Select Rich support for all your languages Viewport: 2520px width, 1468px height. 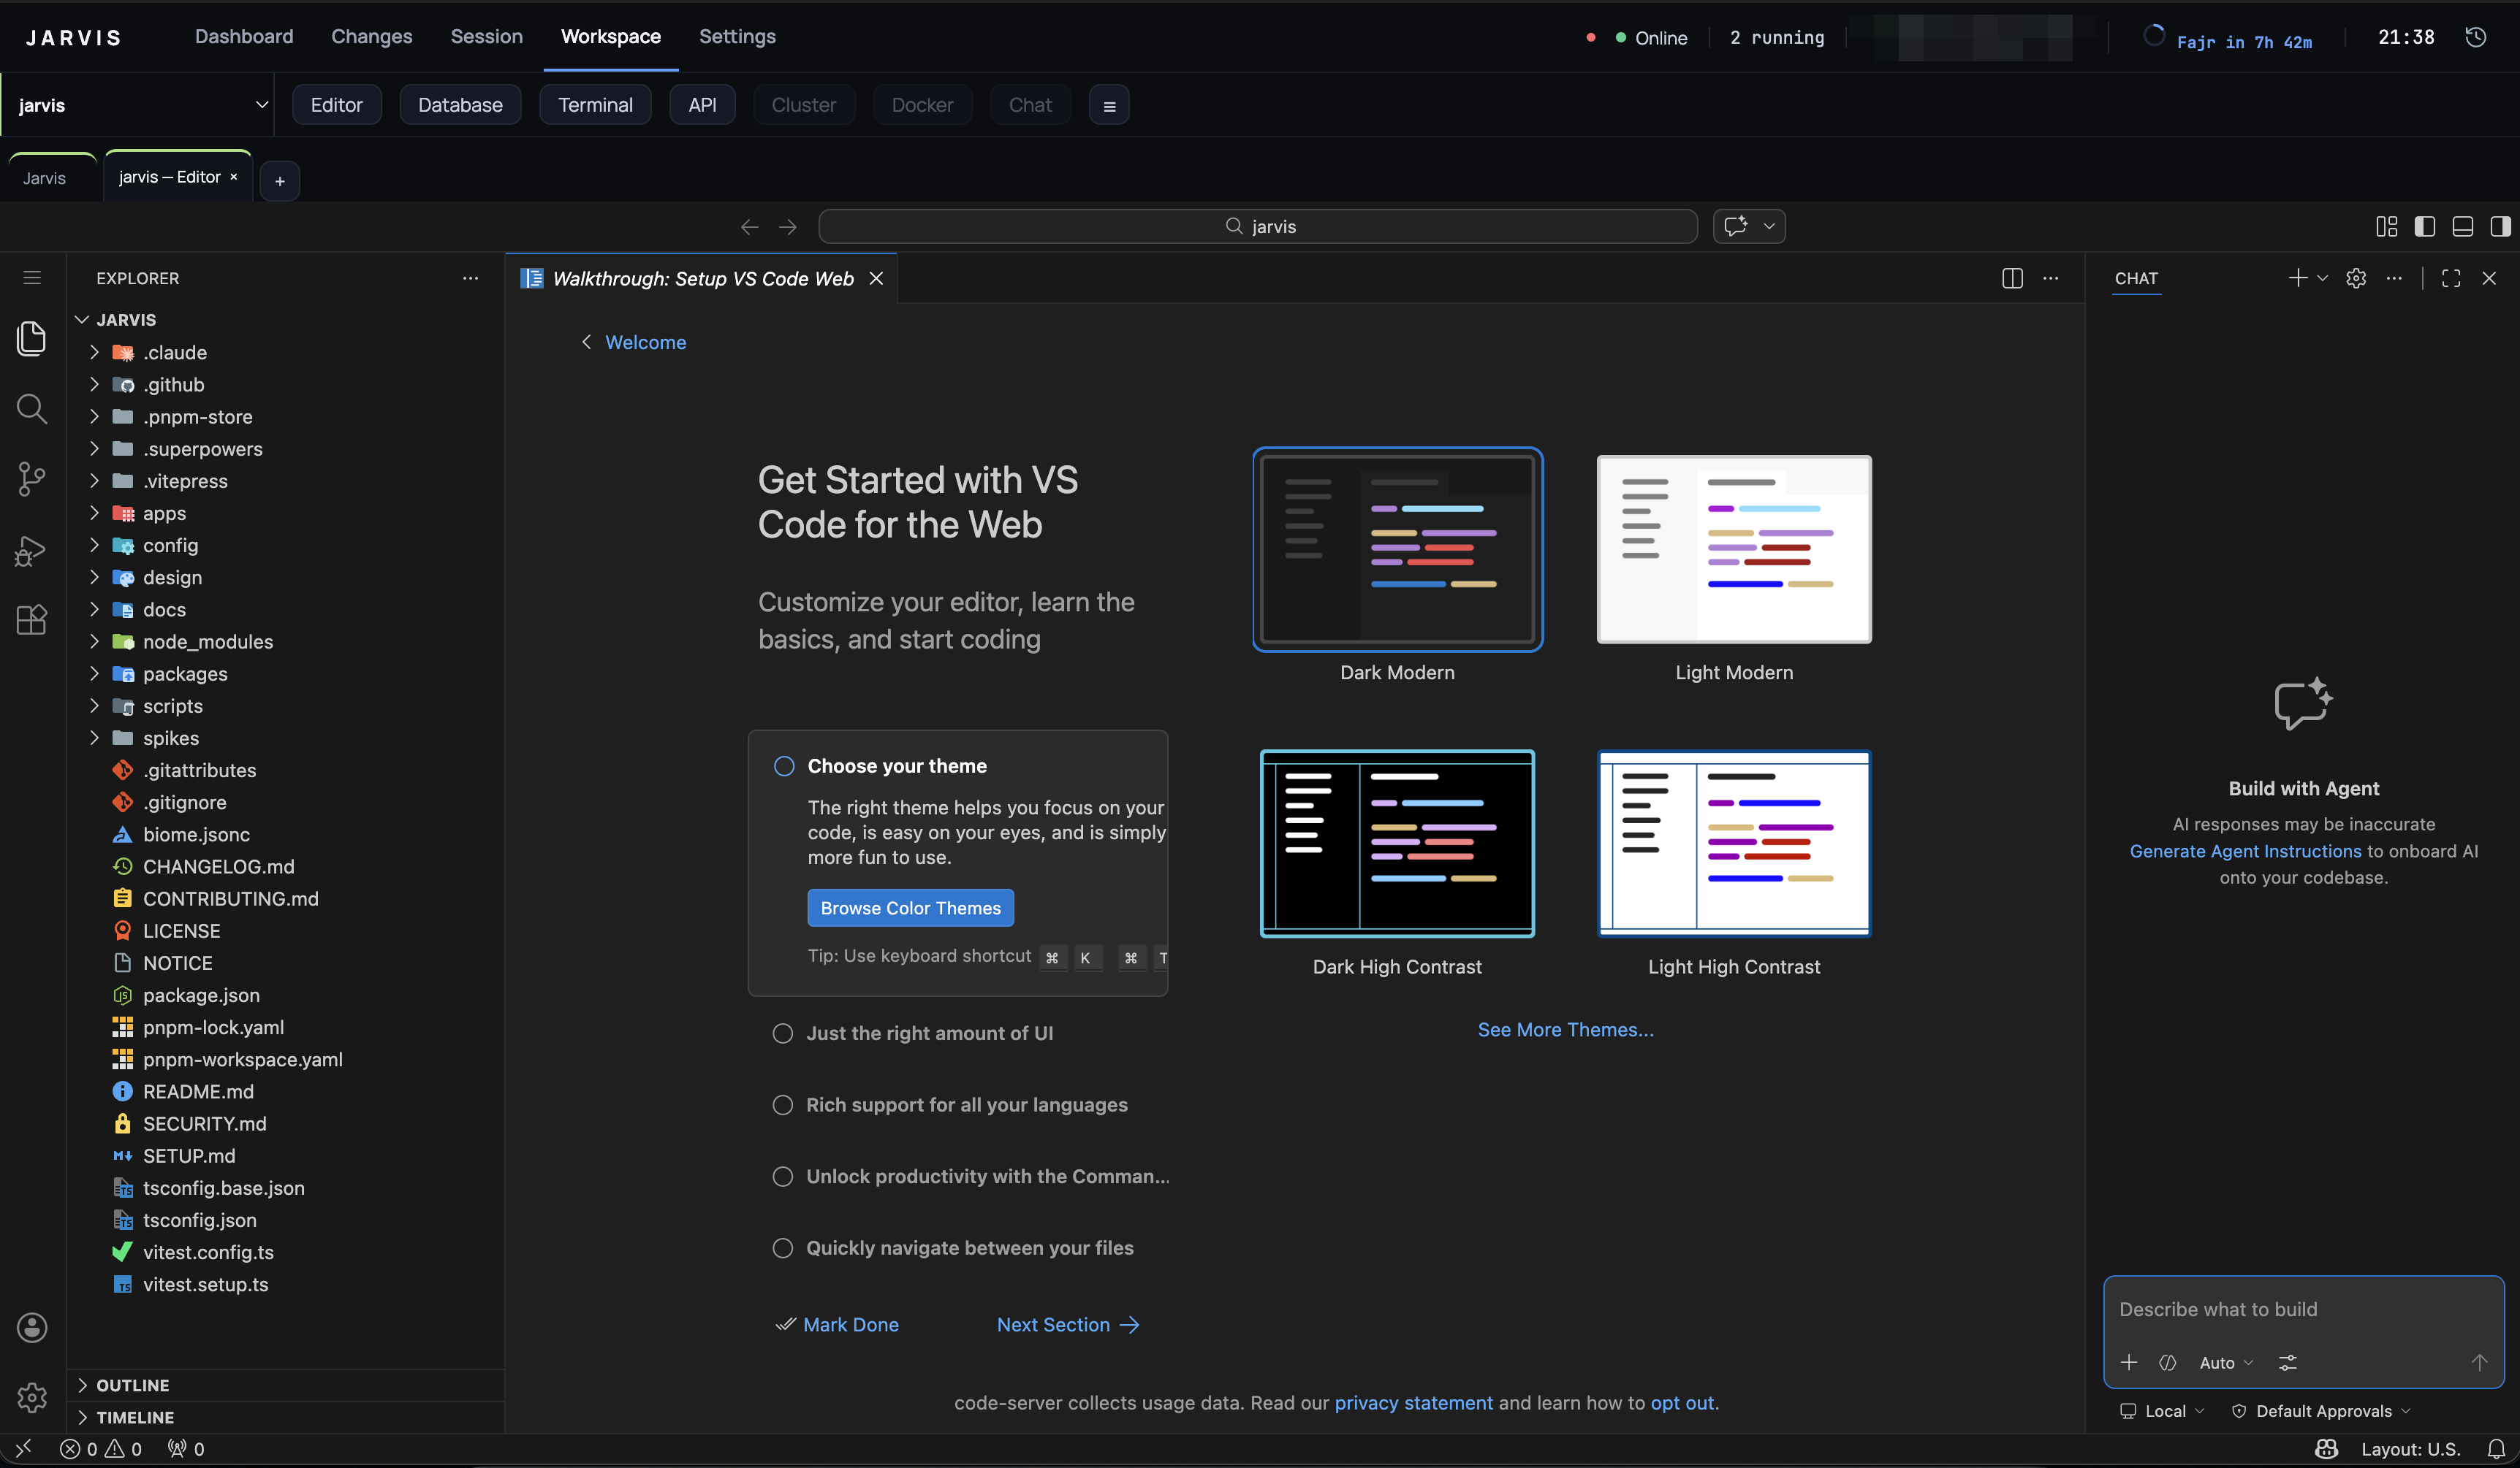[x=783, y=1104]
